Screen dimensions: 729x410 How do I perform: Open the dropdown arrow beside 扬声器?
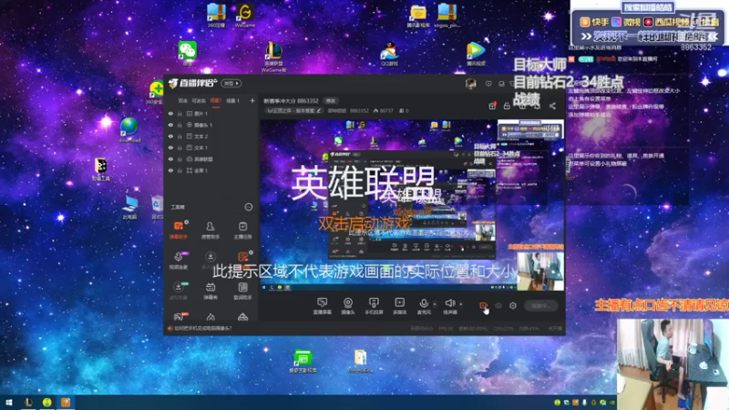tap(461, 304)
